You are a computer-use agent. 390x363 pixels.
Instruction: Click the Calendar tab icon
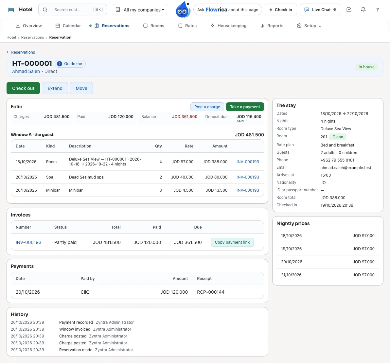coord(58,26)
